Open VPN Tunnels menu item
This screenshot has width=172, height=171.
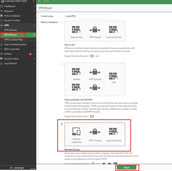point(10,30)
